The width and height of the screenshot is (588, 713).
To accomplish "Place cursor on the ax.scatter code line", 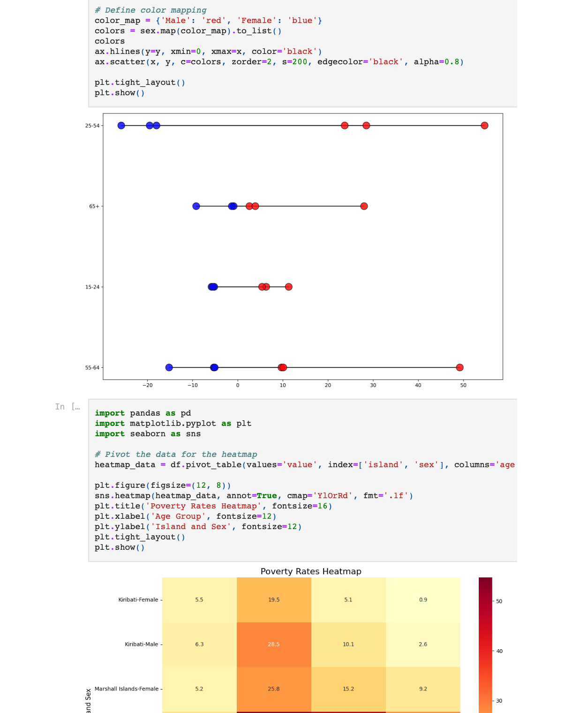I will tap(279, 62).
